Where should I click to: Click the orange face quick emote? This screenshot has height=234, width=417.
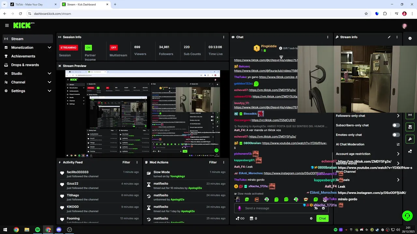click(257, 199)
